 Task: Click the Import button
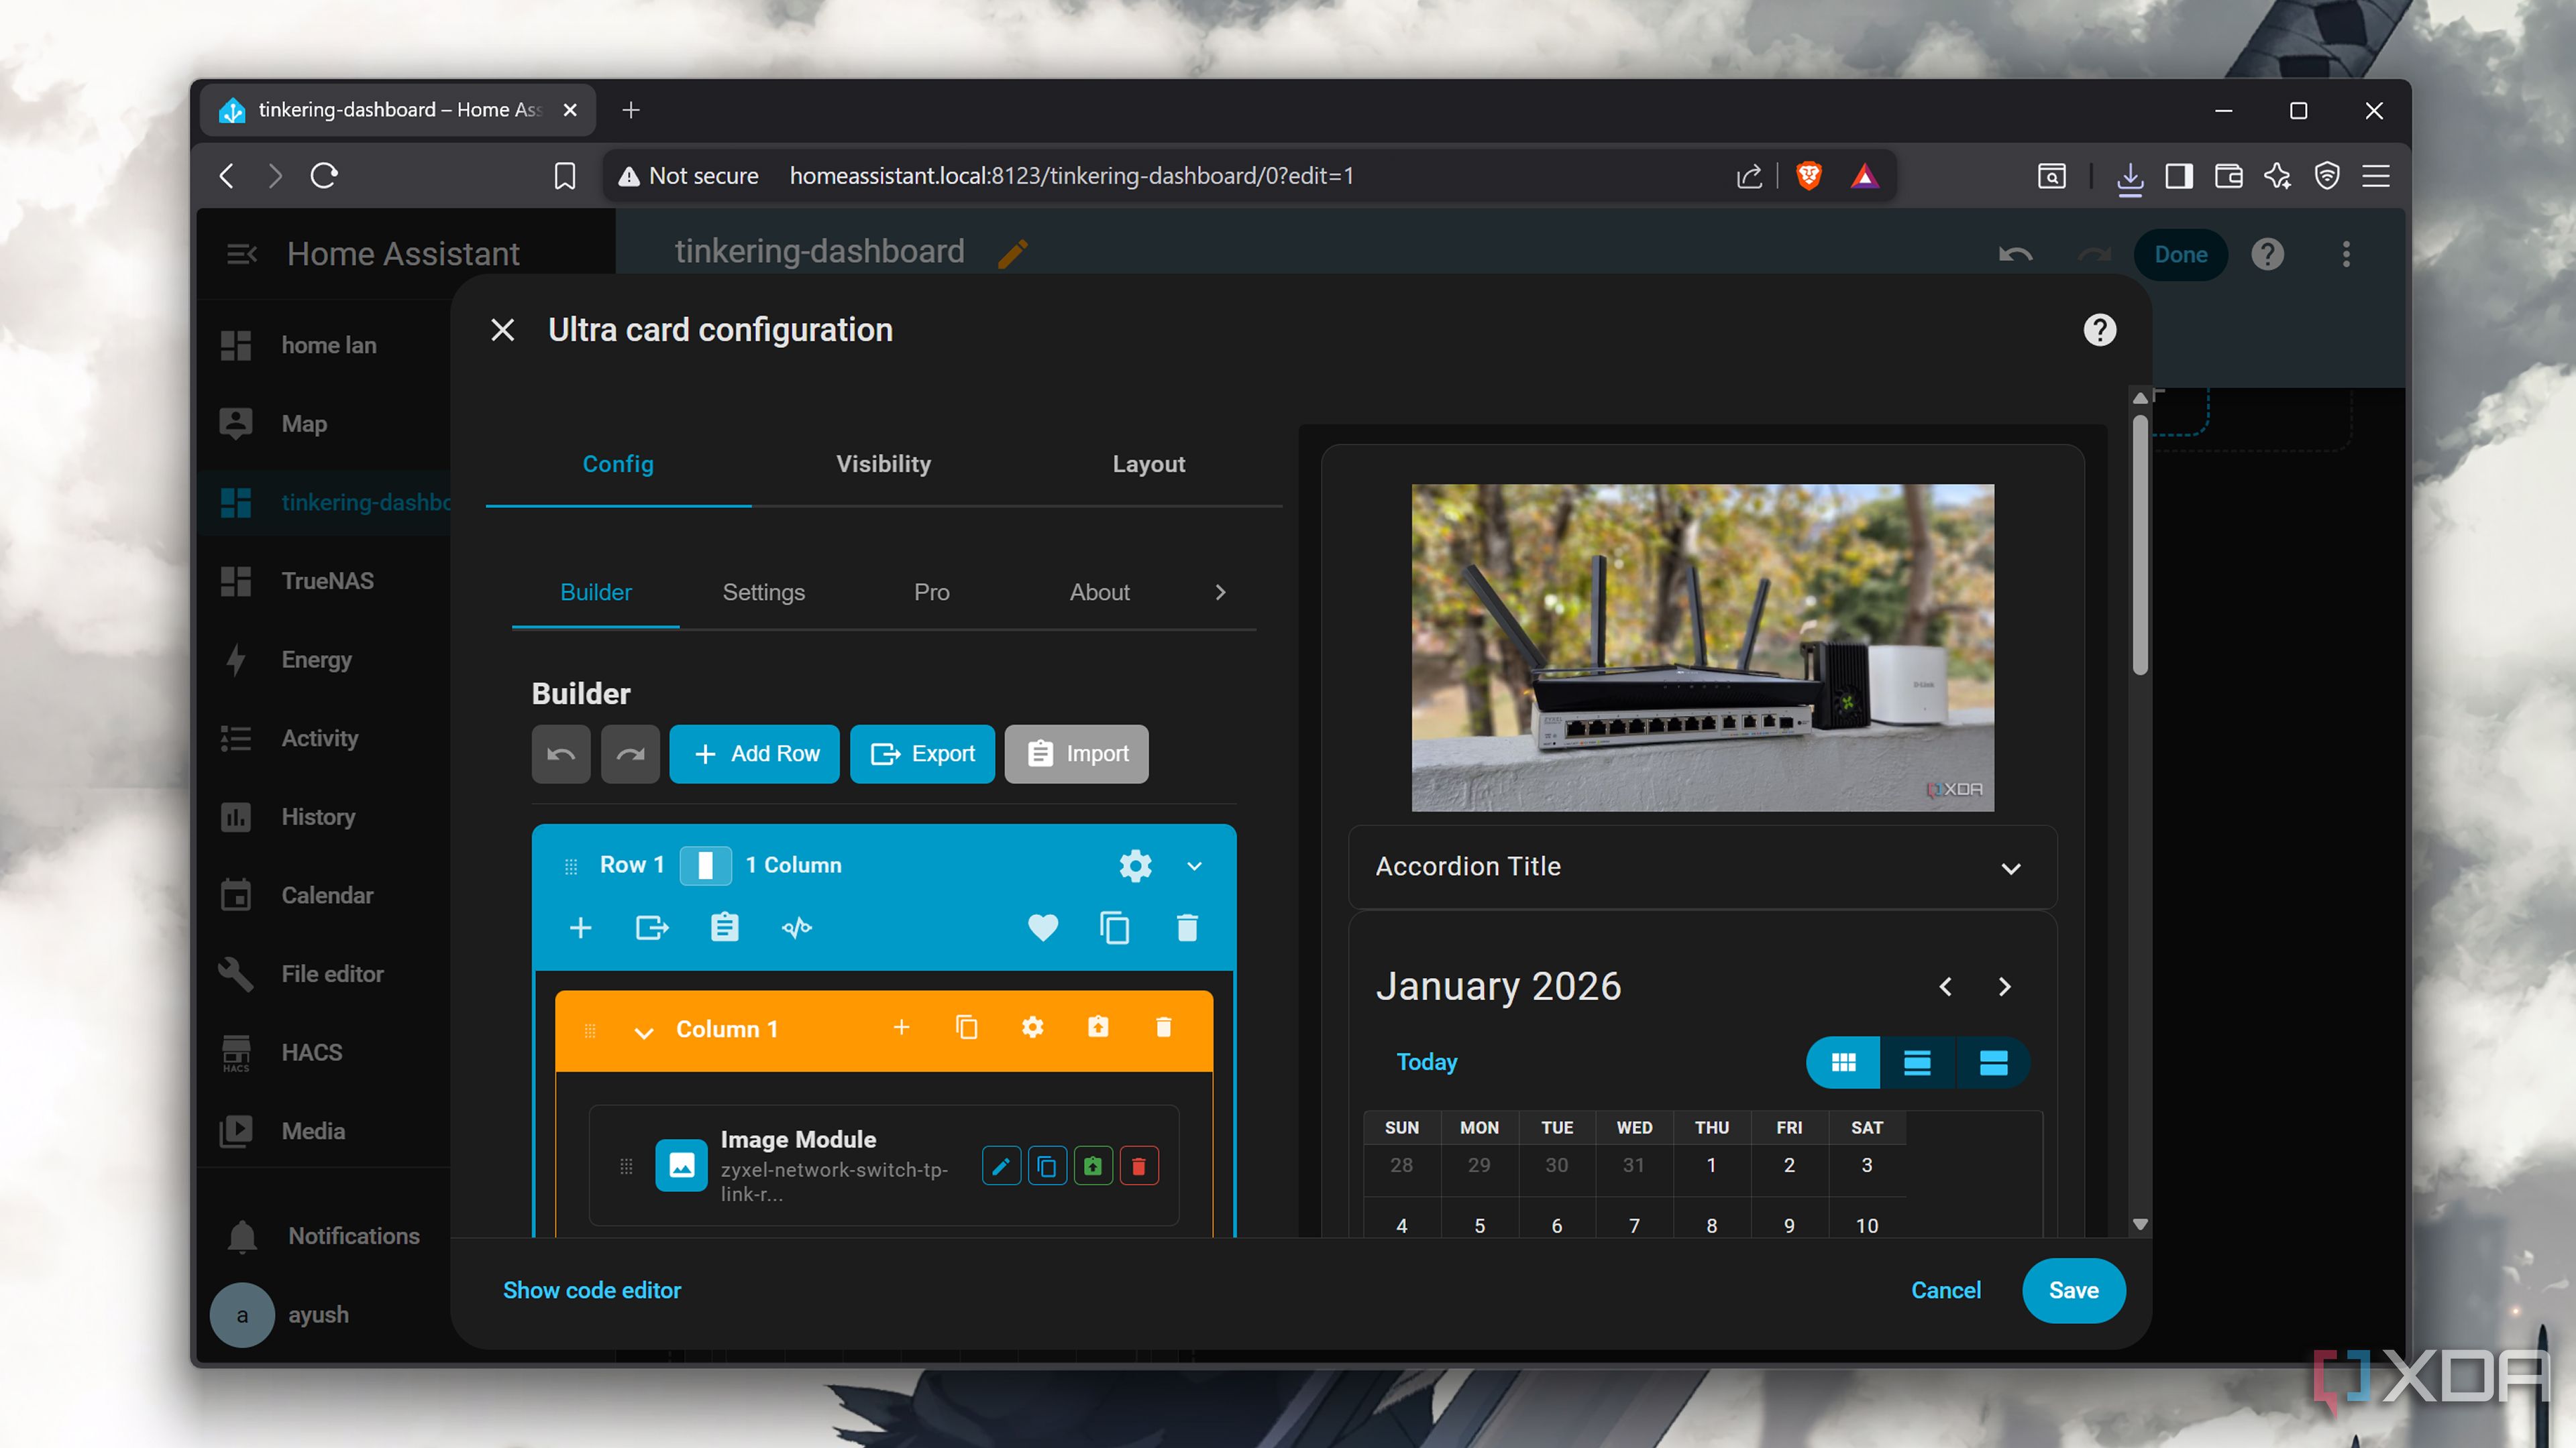(1076, 754)
